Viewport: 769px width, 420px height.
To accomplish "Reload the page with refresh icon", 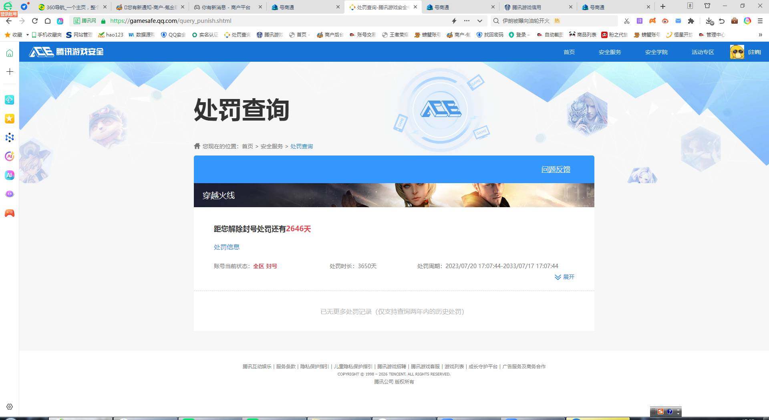I will pos(34,21).
